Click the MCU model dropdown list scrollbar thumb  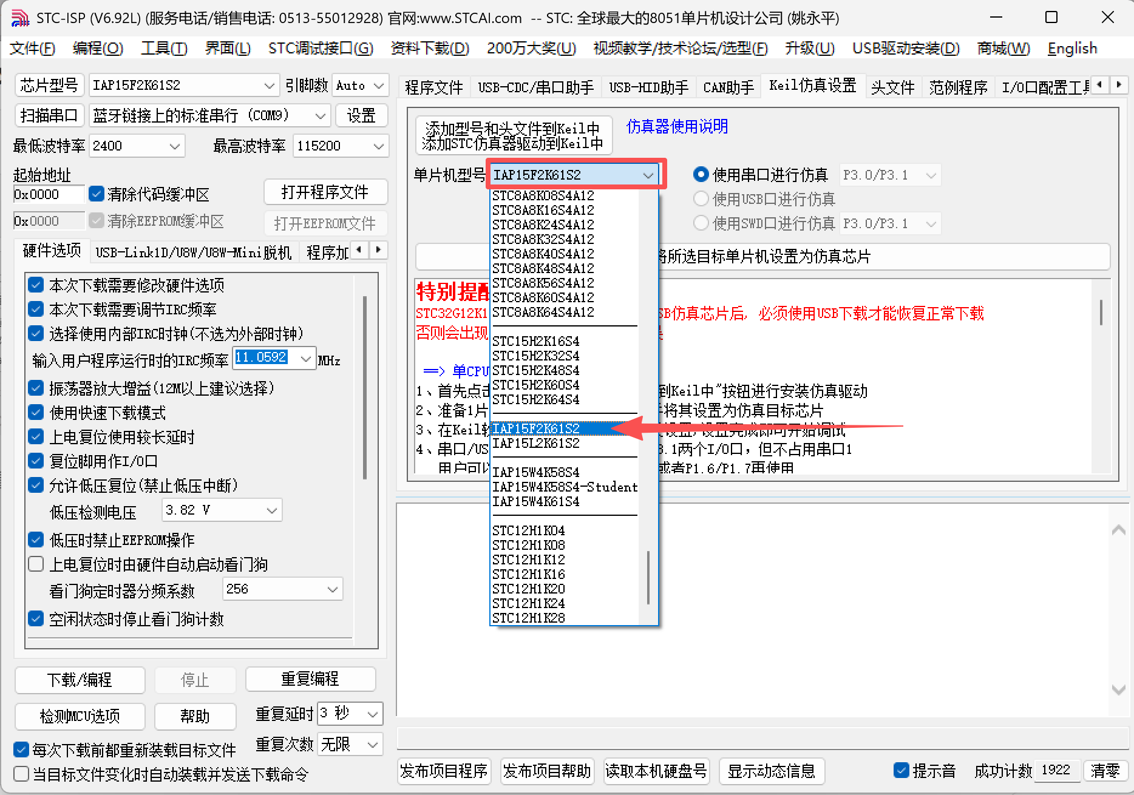(x=648, y=577)
